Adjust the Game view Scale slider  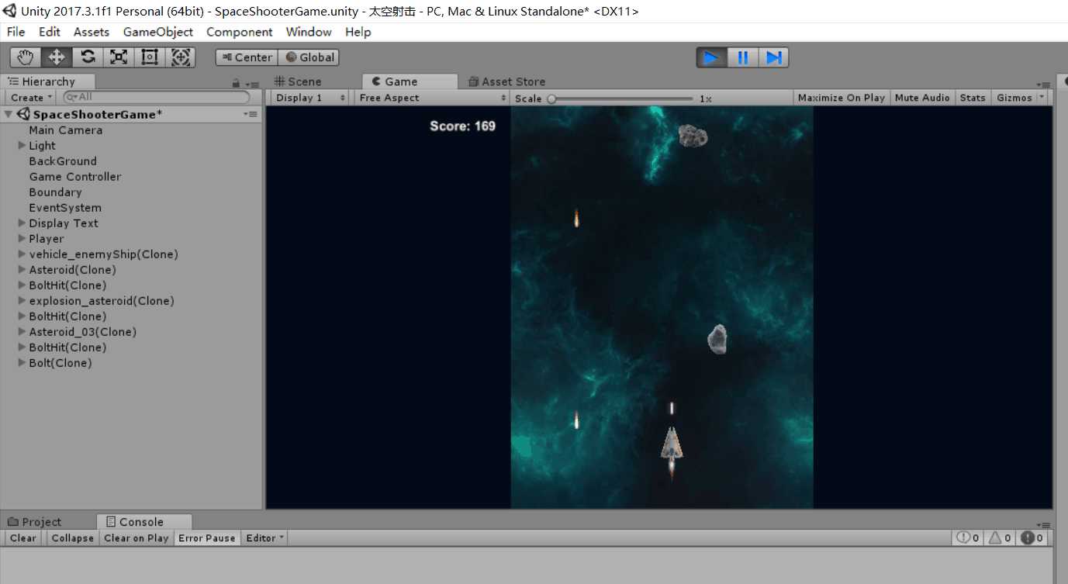click(621, 98)
